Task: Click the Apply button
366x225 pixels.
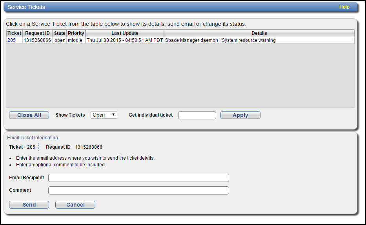Action: tap(240, 115)
